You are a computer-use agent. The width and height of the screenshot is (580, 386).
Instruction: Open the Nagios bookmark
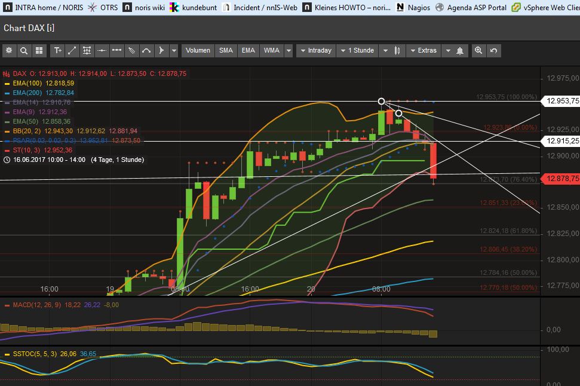click(x=413, y=7)
